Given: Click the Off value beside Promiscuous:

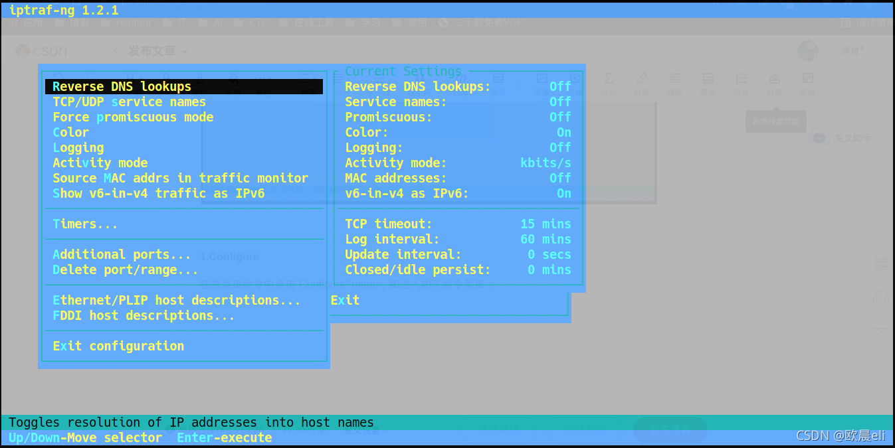Looking at the screenshot, I should coord(560,117).
